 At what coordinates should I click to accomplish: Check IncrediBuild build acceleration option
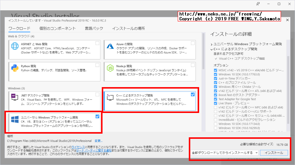215,120
